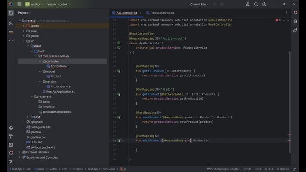Collapse the controller package
This screenshot has height=172, width=306.
[40, 61]
